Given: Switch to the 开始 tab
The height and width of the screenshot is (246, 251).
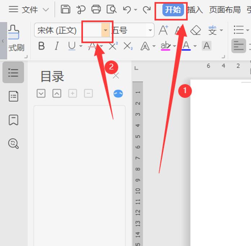Looking at the screenshot, I should 173,10.
